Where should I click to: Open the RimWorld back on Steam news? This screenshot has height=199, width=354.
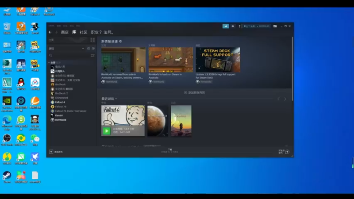click(x=171, y=63)
